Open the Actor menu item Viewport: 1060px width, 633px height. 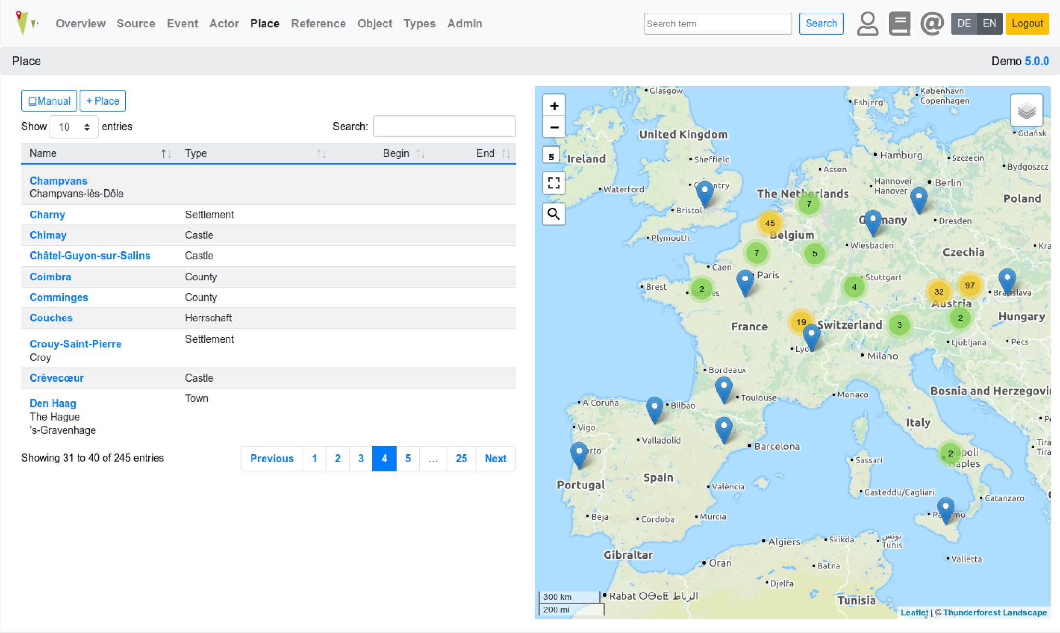[x=224, y=24]
